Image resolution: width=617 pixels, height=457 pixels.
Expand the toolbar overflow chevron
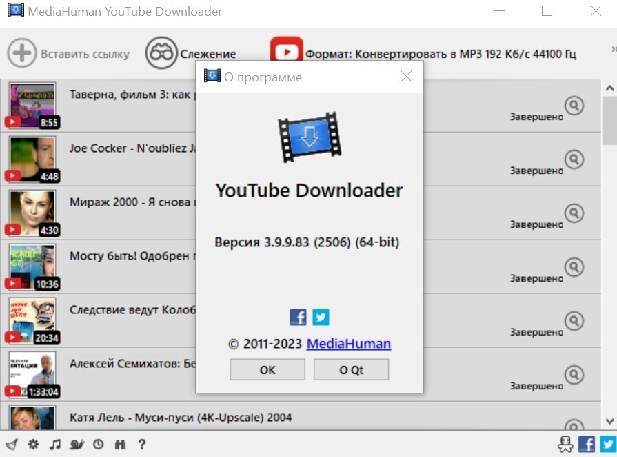pos(614,49)
